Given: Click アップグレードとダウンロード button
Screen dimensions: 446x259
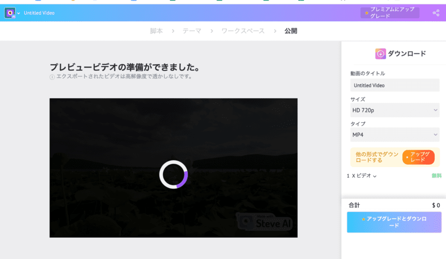Looking at the screenshot, I should (x=394, y=222).
